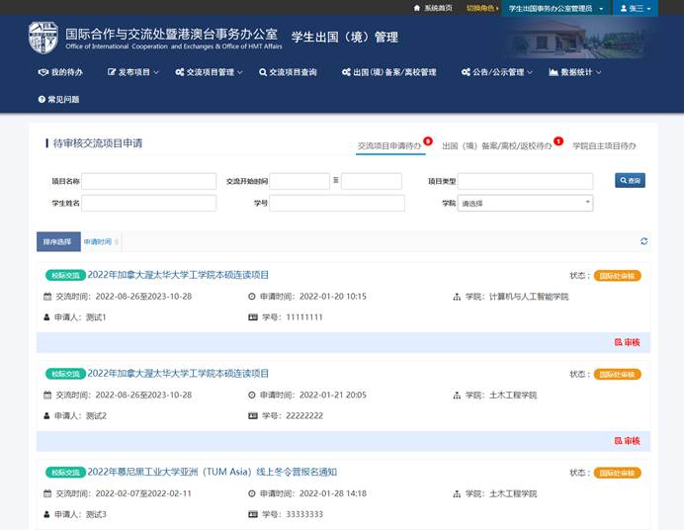The width and height of the screenshot is (684, 530).
Task: Click the blue 查询 search button
Action: click(630, 181)
